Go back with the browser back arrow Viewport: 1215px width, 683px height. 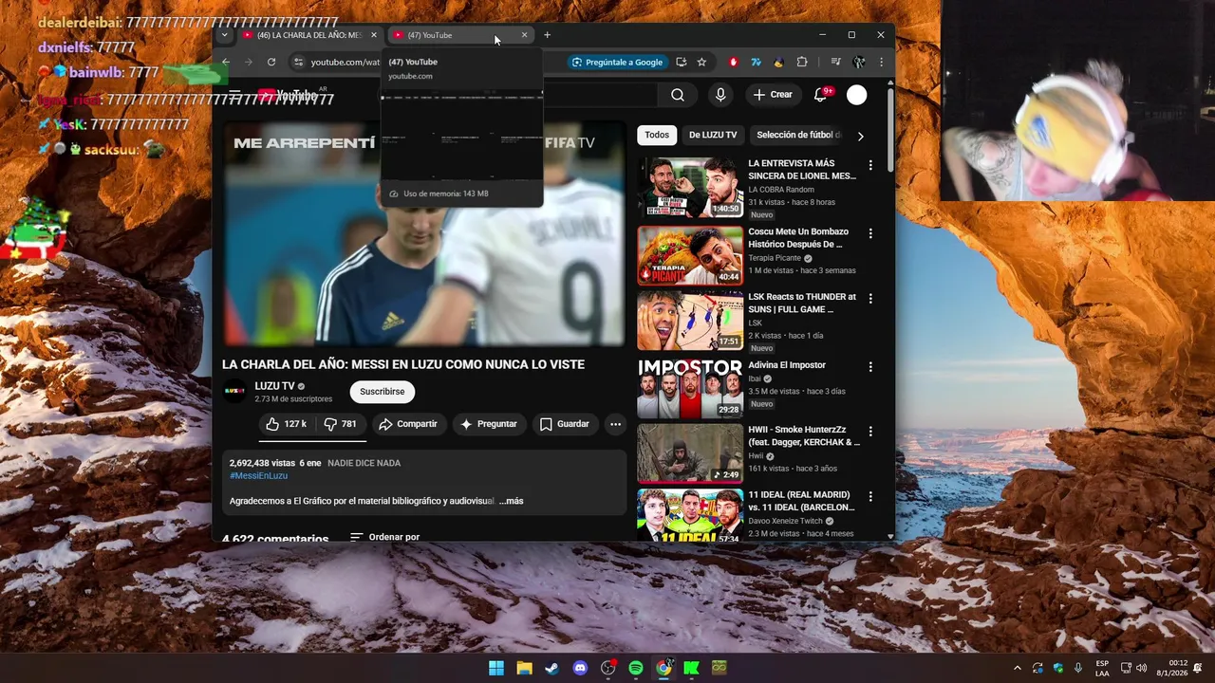226,63
